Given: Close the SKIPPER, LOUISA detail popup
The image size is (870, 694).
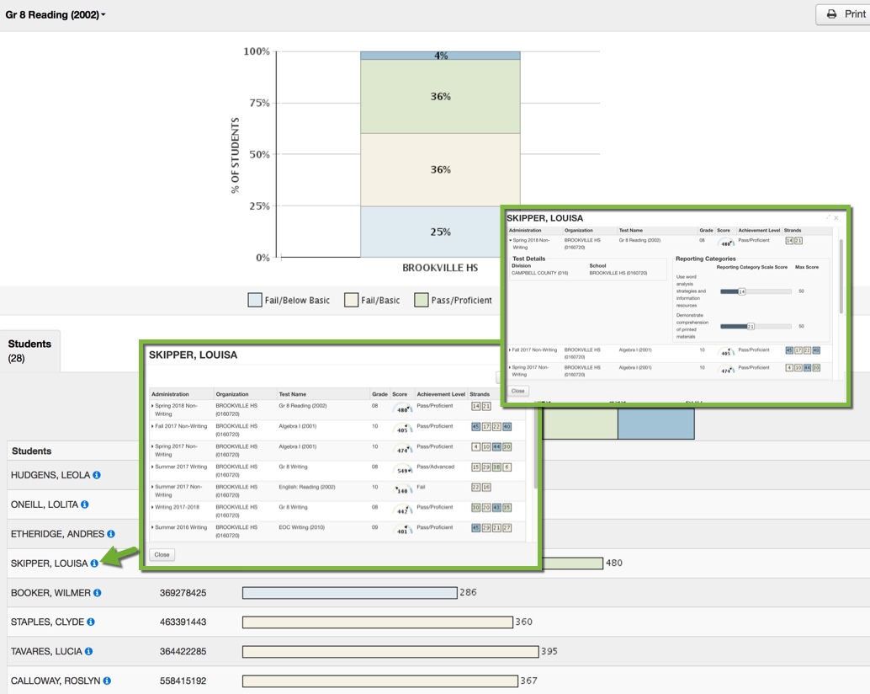Looking at the screenshot, I should pos(162,554).
